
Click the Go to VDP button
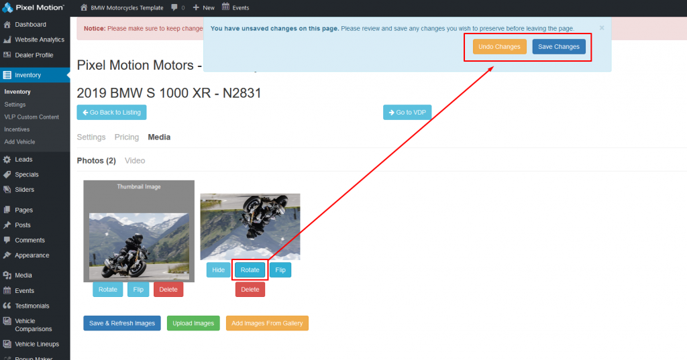pos(407,112)
